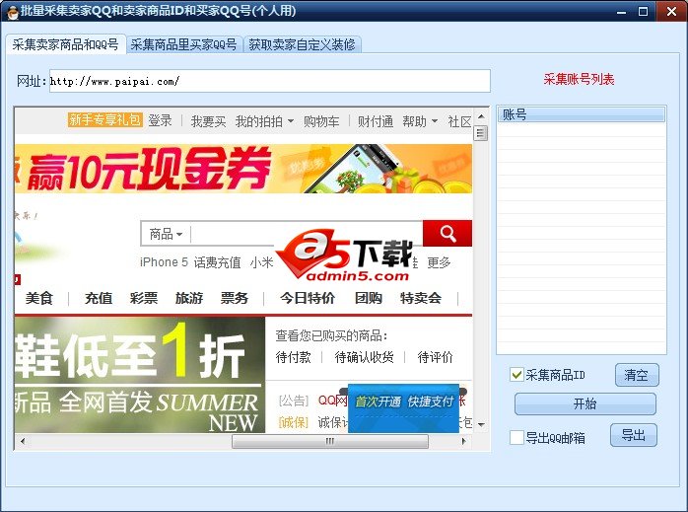Click the vertical scrollbar thumb
Image resolution: width=688 pixels, height=512 pixels.
(481, 132)
